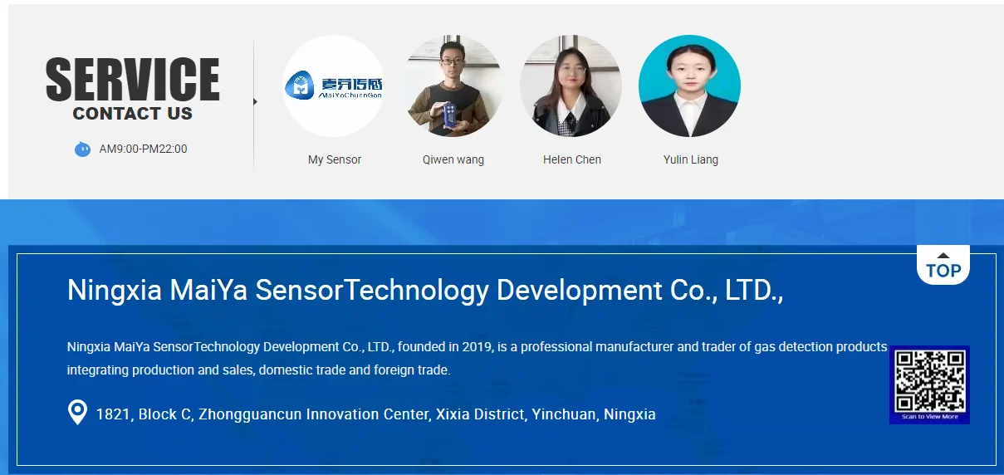
Task: Select Helen Chen's profile photo
Action: (x=571, y=86)
